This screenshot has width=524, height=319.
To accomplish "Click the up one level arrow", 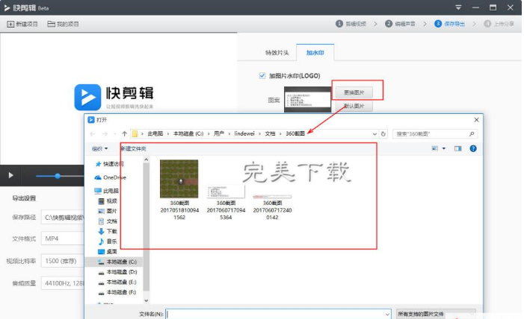I will [124, 133].
